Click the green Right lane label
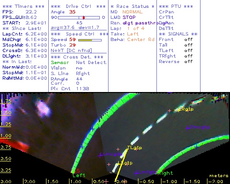 (x=165, y=173)
